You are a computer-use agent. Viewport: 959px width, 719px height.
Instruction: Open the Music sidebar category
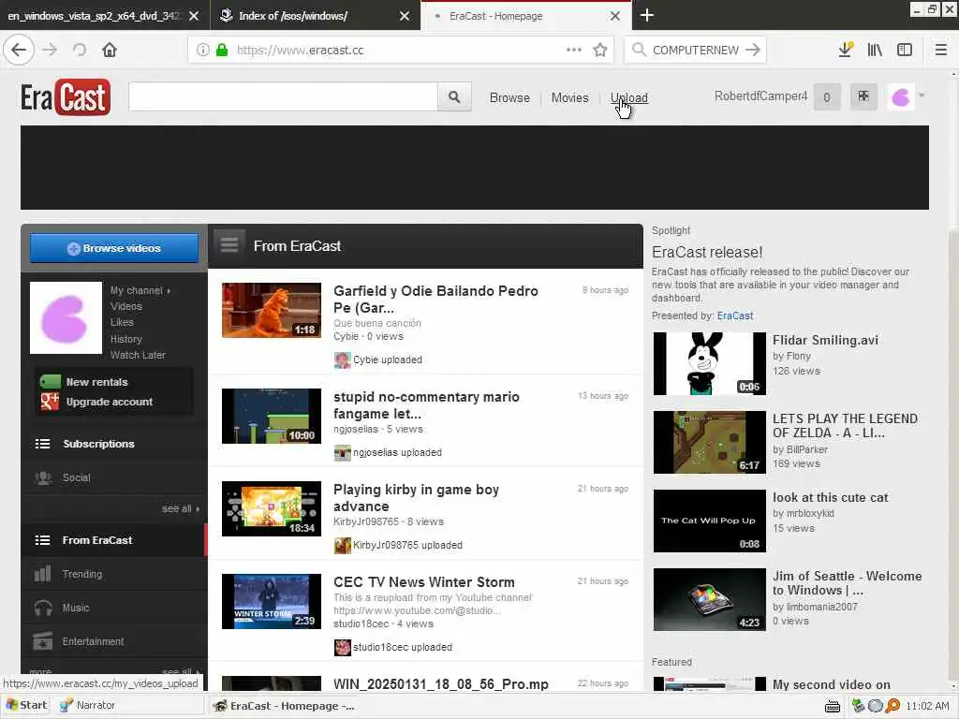(x=114, y=608)
